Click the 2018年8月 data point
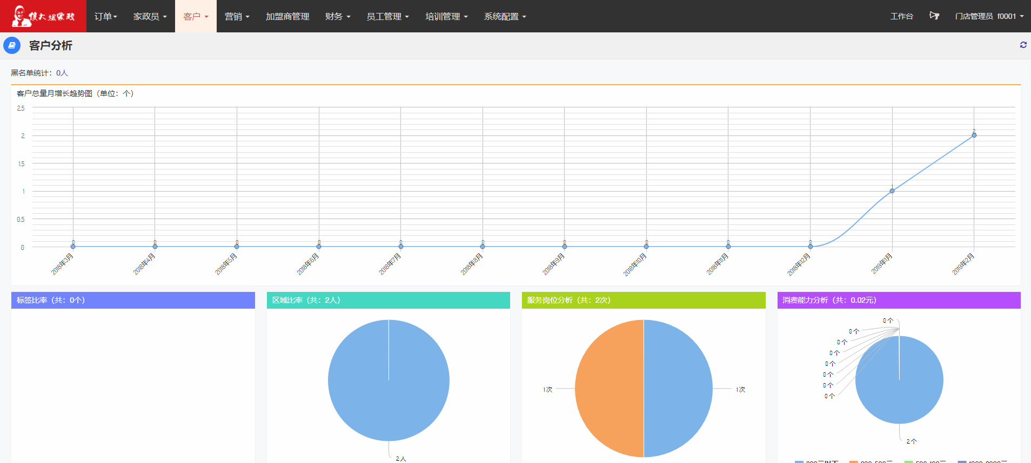Viewport: 1031px width, 463px height. 483,247
